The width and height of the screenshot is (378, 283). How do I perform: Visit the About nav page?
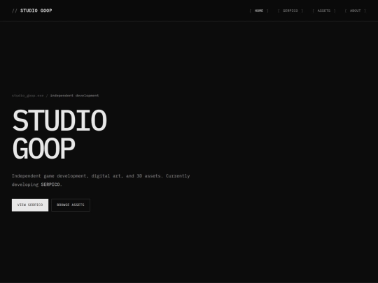coord(355,10)
